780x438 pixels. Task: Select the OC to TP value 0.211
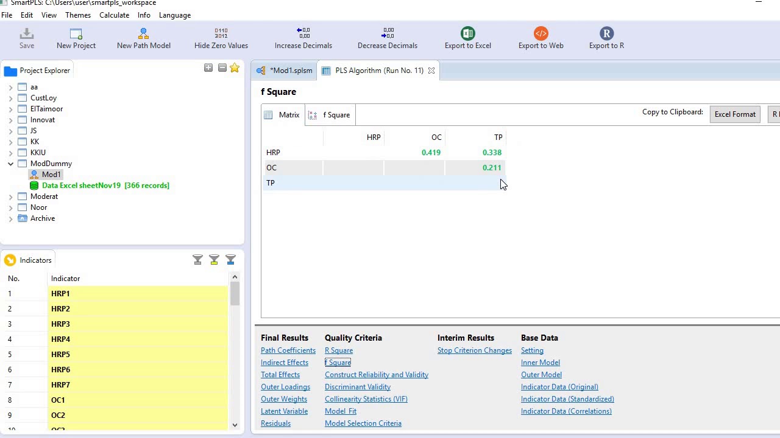492,168
